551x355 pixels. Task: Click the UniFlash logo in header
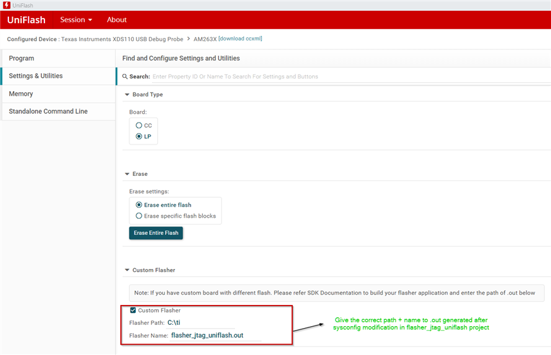26,20
